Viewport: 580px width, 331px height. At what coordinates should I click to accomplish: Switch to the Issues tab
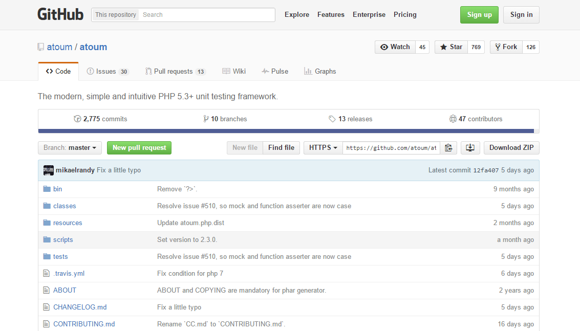pyautogui.click(x=108, y=72)
